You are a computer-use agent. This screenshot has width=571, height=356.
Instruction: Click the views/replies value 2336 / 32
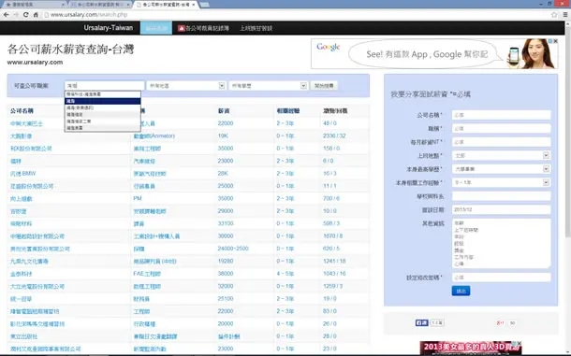point(334,135)
